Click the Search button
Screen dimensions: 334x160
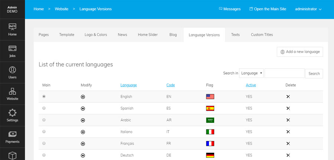coord(314,74)
